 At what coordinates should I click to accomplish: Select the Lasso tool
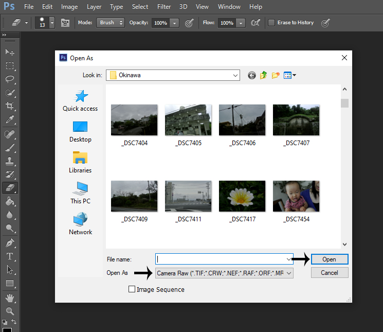click(9, 79)
